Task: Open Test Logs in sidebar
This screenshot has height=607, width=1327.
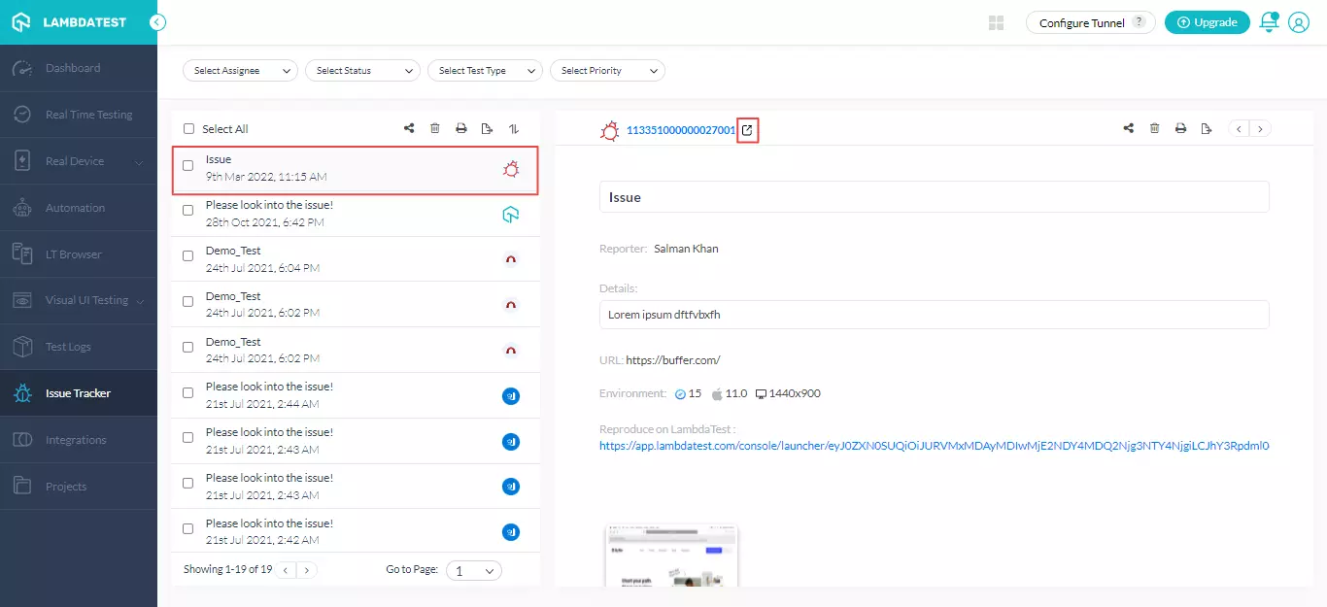Action: pyautogui.click(x=68, y=347)
